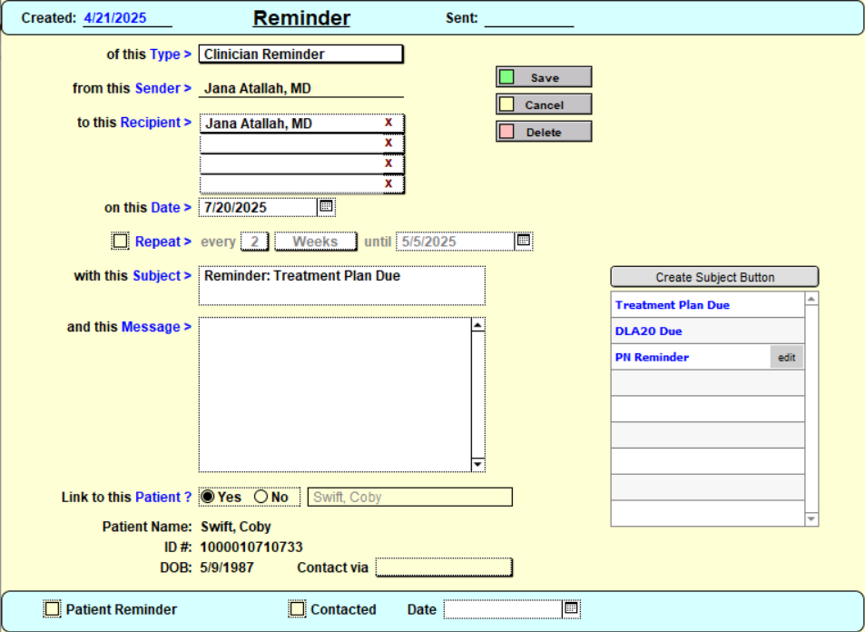The height and width of the screenshot is (632, 865).
Task: Check the Patient Reminder checkbox
Action: pos(53,609)
